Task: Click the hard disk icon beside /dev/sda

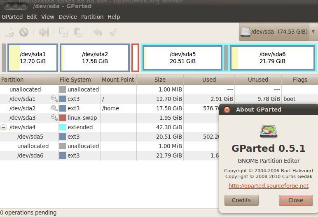Action: 246,32
